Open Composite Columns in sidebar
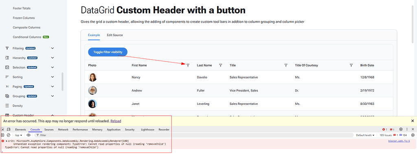Image resolution: width=417 pixels, height=154 pixels. 26,27
